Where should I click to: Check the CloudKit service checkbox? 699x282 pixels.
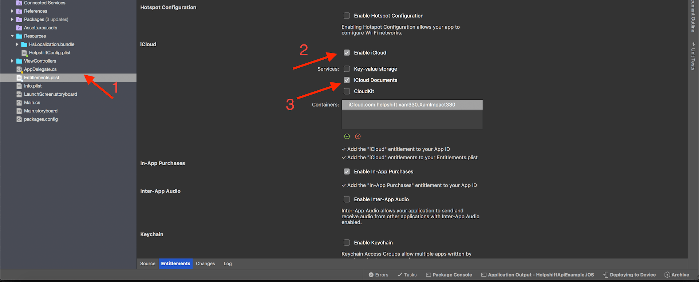click(347, 91)
